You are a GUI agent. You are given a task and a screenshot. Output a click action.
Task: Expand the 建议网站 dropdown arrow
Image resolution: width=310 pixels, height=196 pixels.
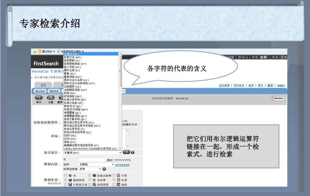click(x=54, y=52)
